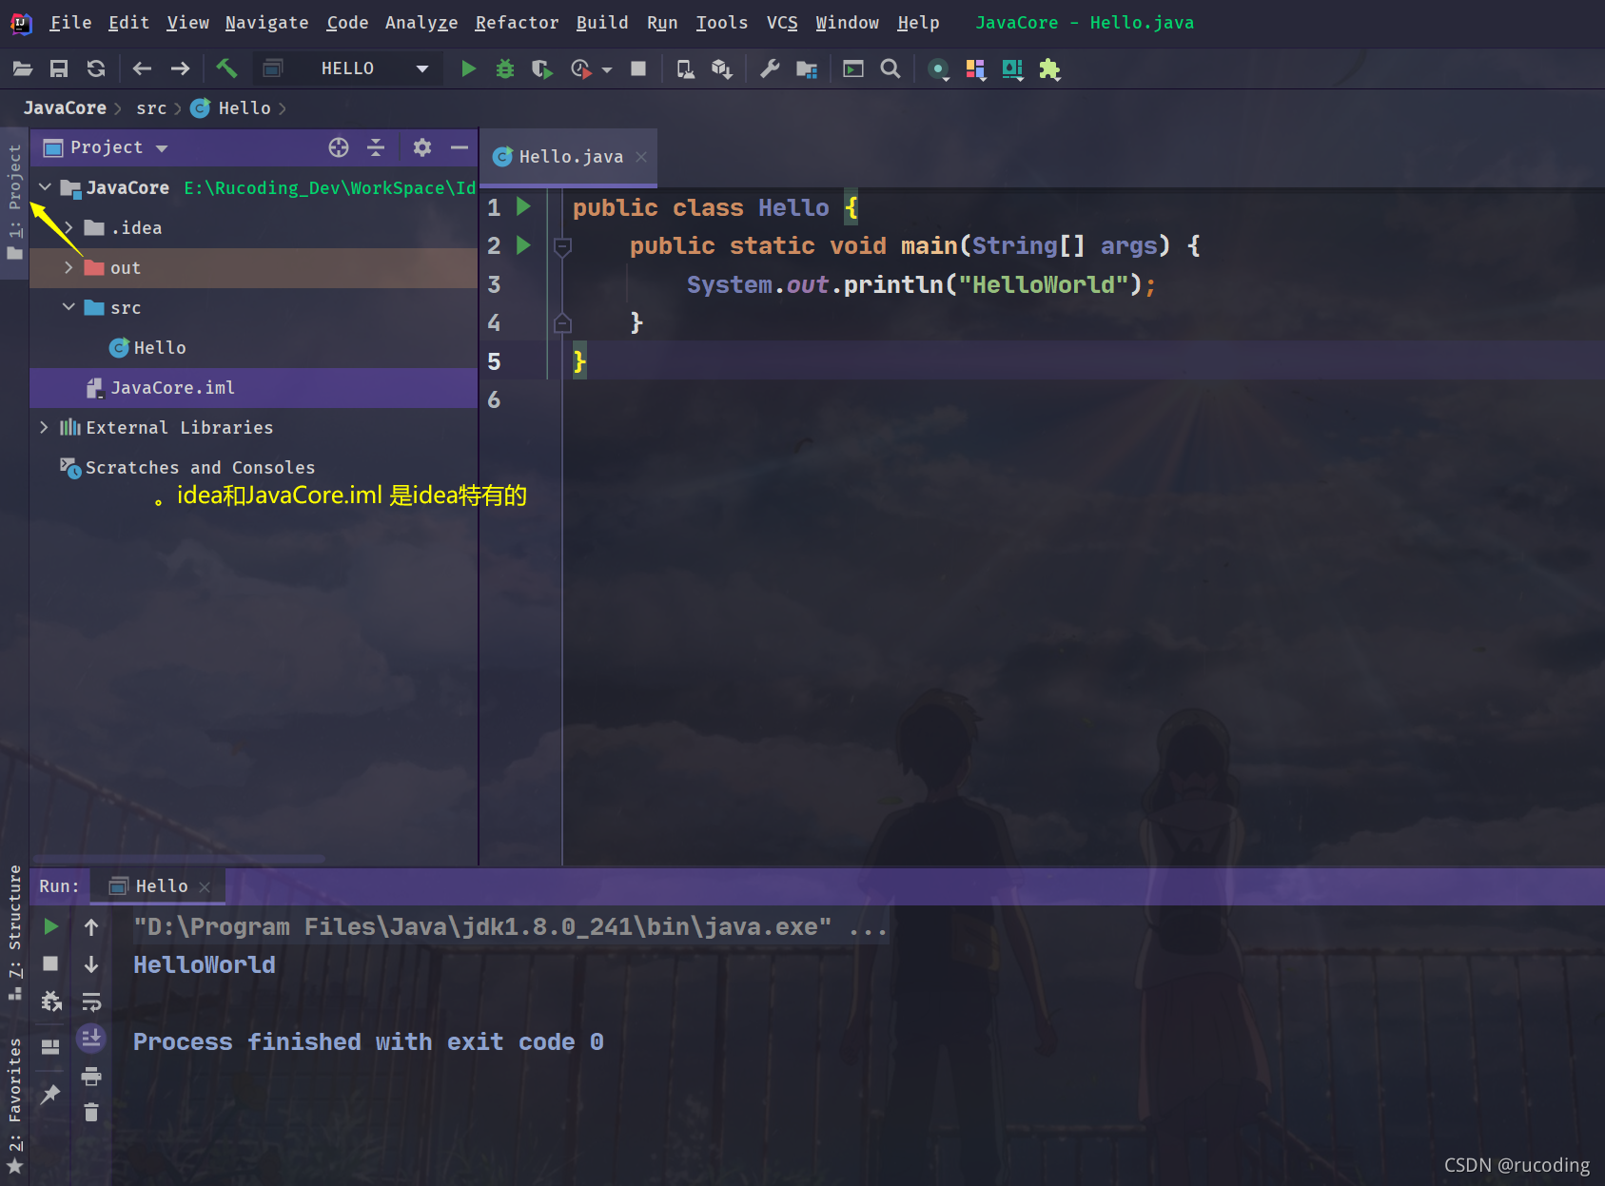Click the src breadcrumb
The image size is (1605, 1186).
click(x=151, y=107)
